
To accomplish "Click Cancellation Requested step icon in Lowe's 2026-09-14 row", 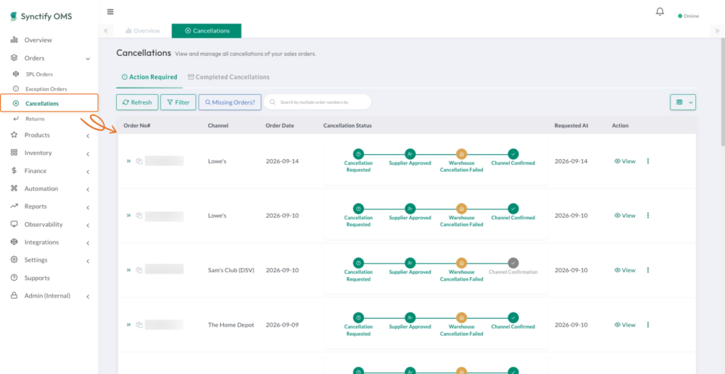I will pos(358,153).
